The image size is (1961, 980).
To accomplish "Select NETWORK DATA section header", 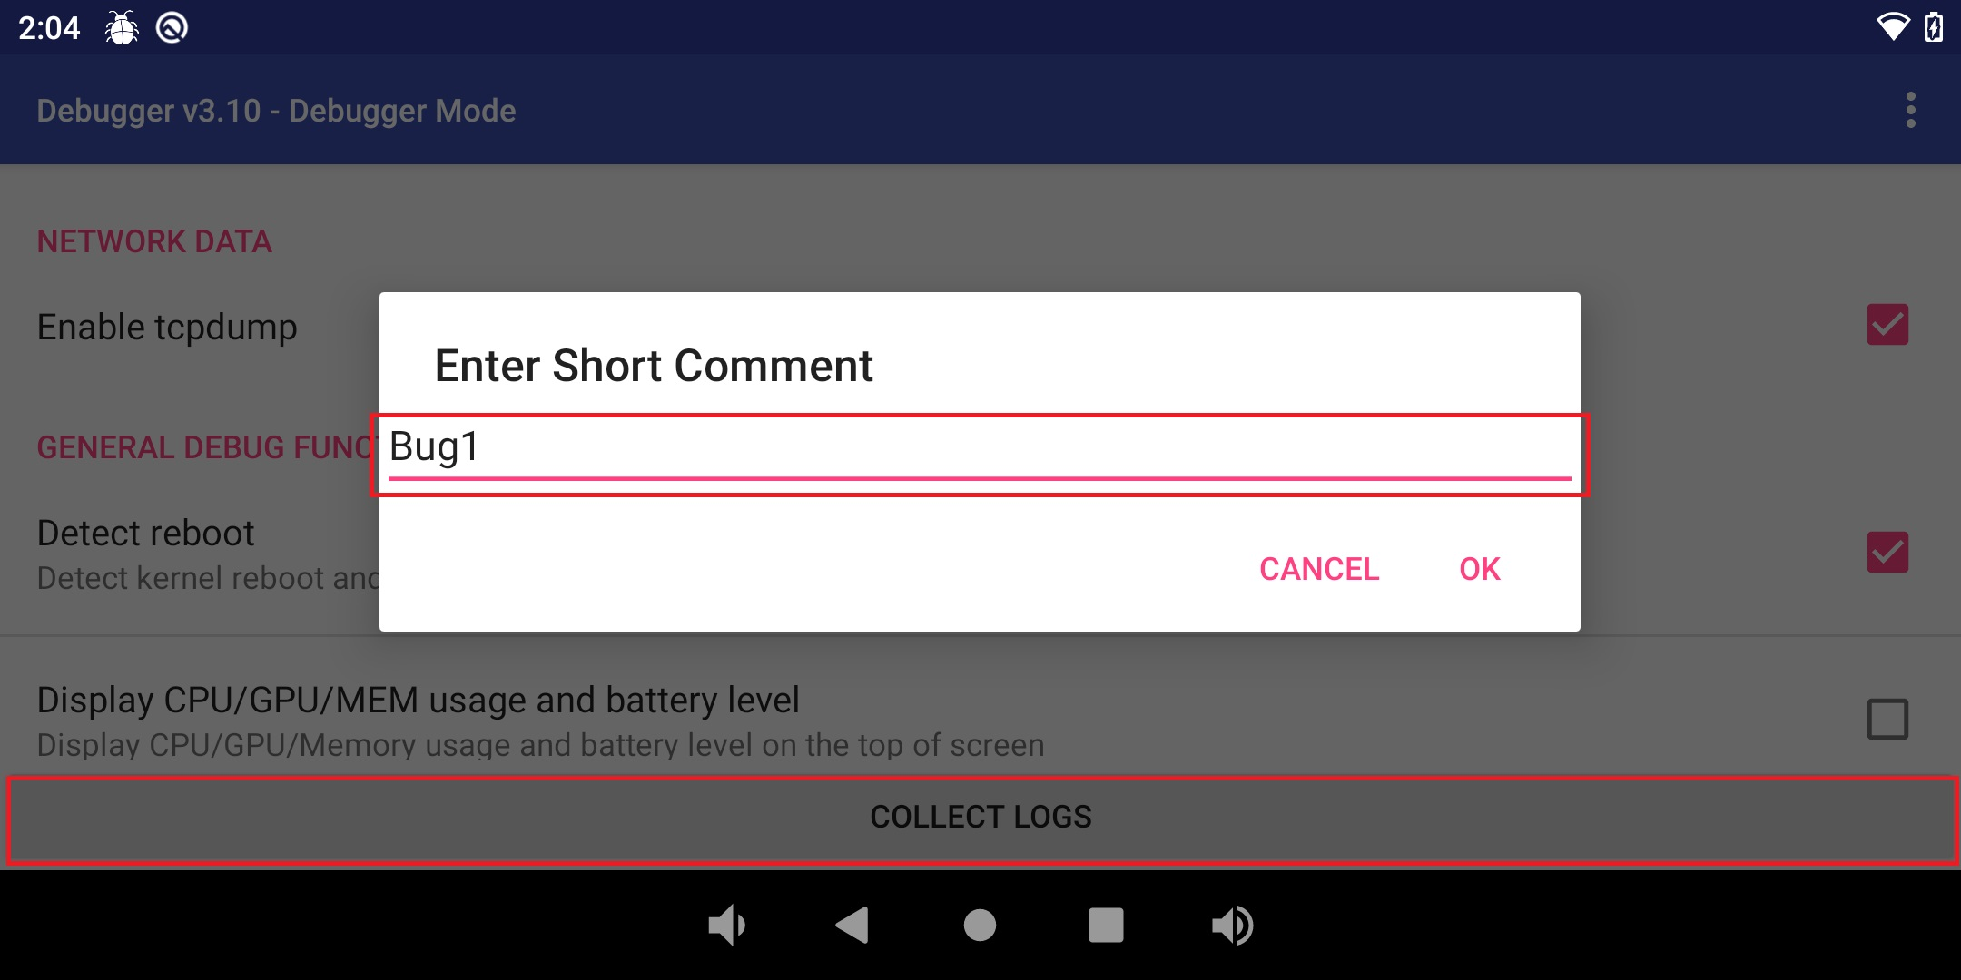I will coord(153,240).
